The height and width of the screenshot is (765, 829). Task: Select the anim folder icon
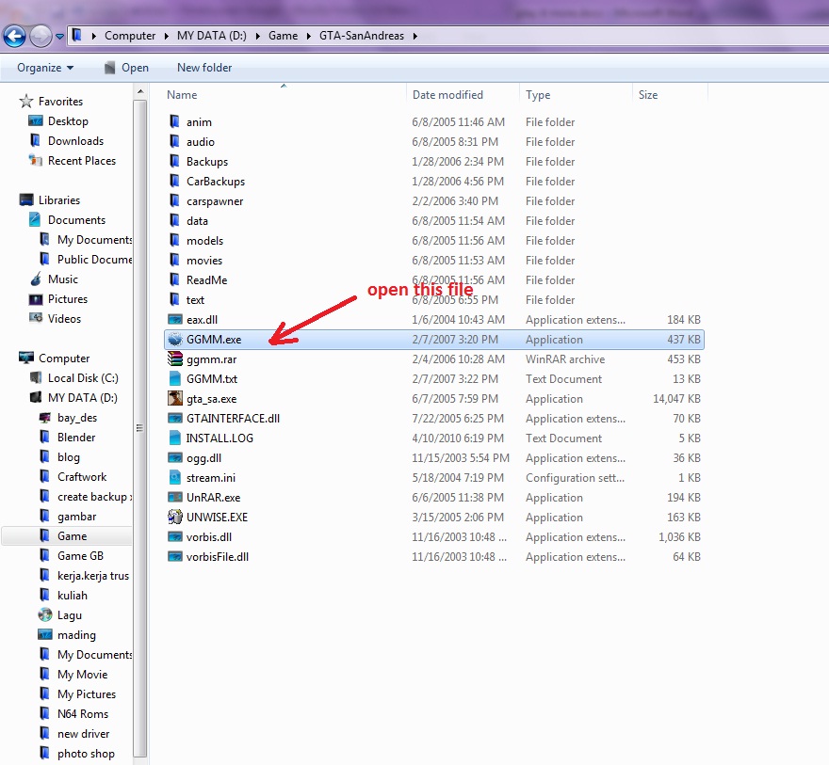(x=175, y=122)
